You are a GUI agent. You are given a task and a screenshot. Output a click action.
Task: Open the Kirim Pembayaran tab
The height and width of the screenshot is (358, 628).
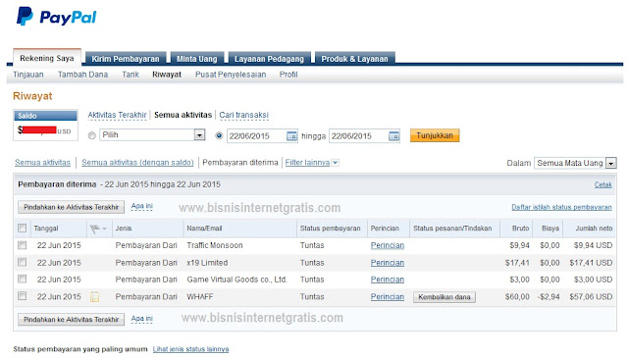click(126, 59)
